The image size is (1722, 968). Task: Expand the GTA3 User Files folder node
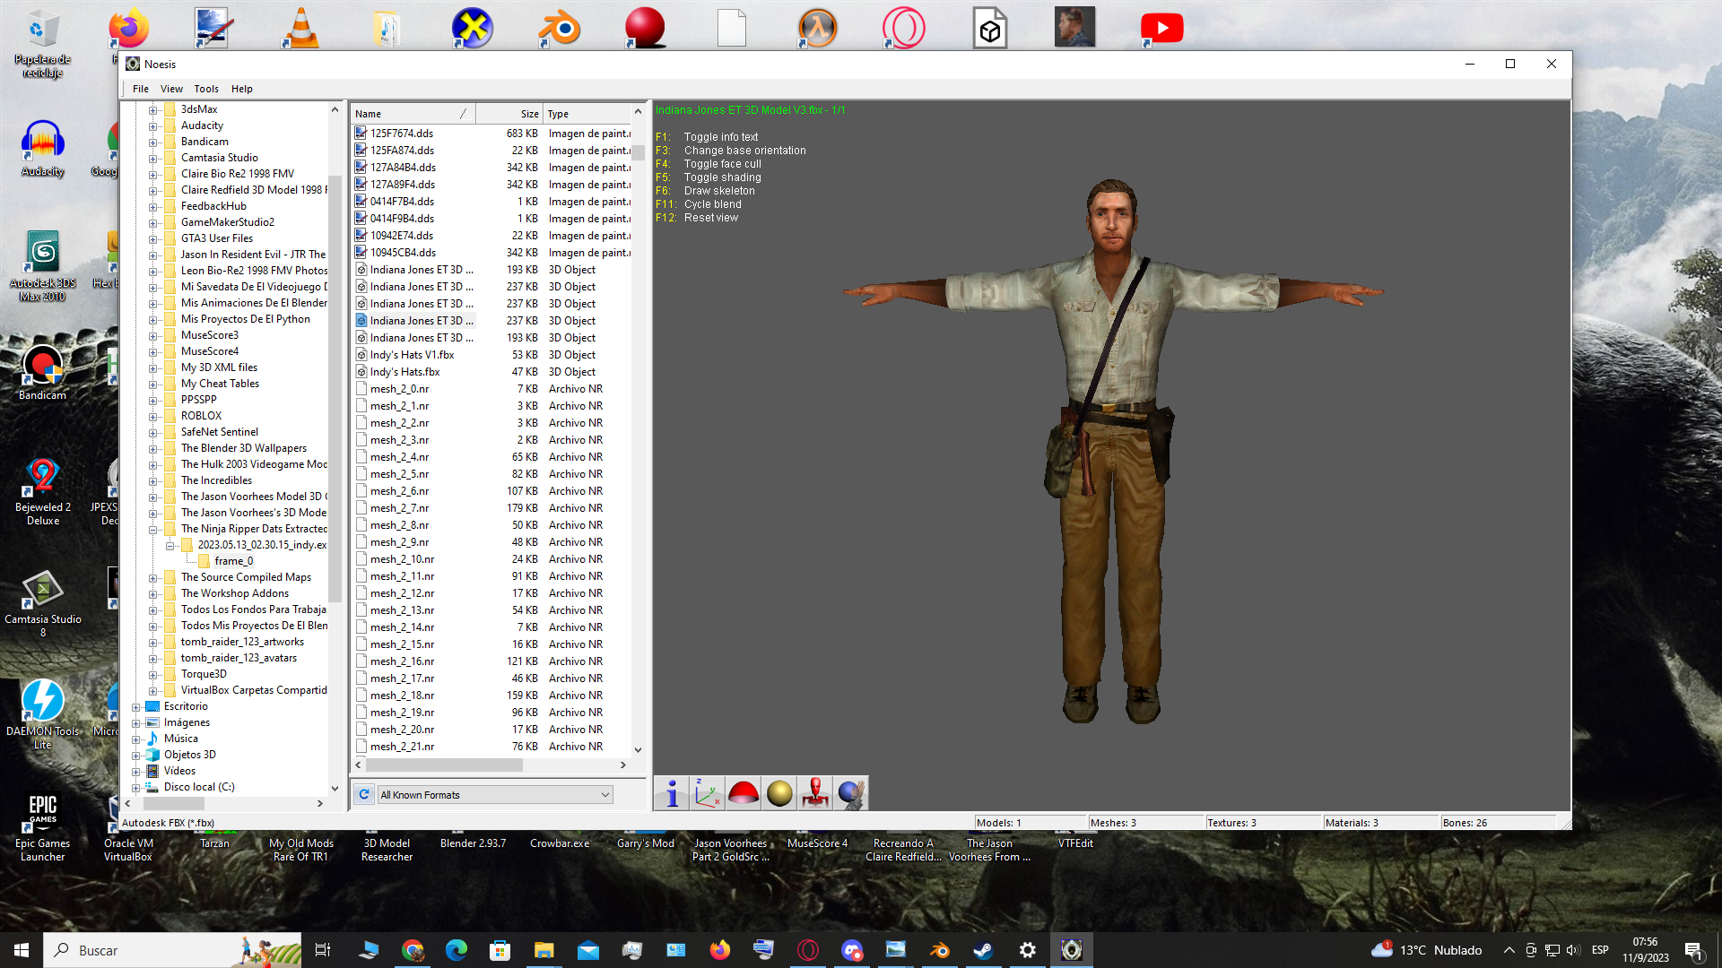(152, 238)
